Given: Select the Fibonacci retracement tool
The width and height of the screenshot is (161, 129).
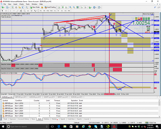Looking at the screenshot, I should pos(24,11).
